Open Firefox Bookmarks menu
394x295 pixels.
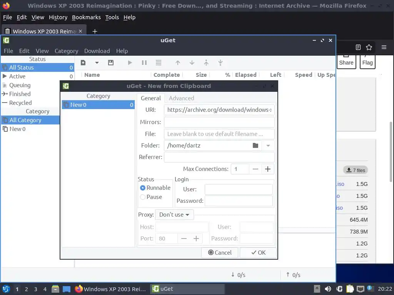[86, 17]
